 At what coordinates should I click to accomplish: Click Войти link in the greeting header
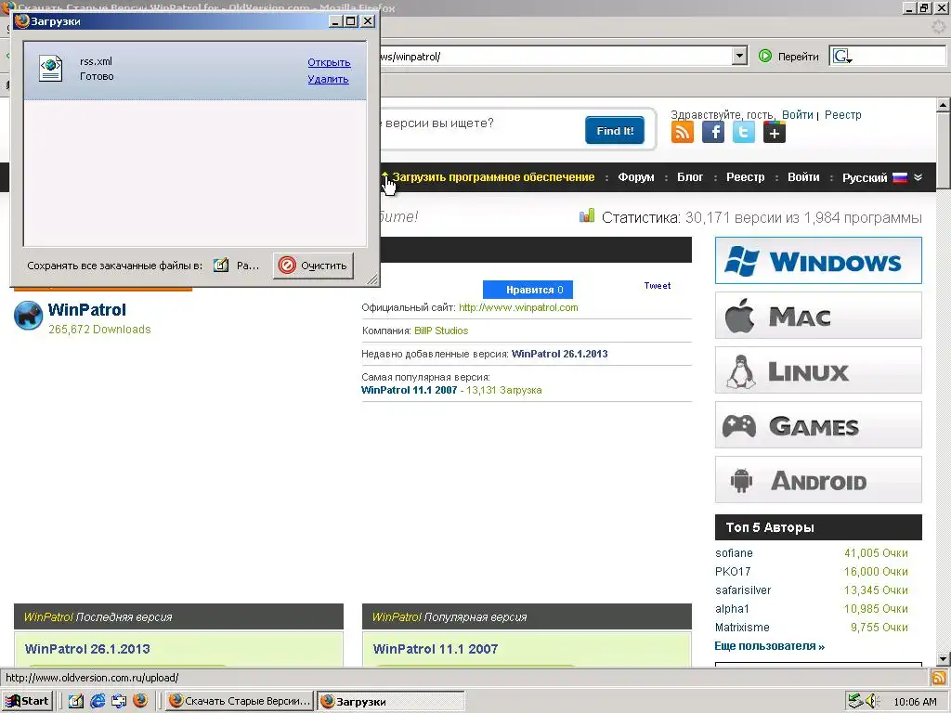click(798, 114)
